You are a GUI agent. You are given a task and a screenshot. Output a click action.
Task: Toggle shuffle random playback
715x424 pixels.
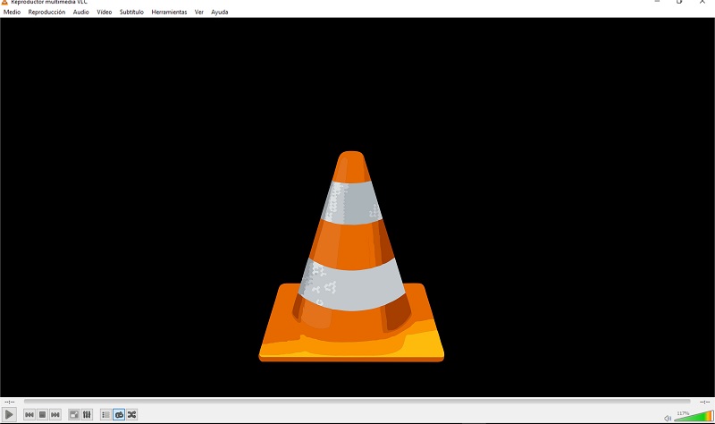[x=131, y=414]
